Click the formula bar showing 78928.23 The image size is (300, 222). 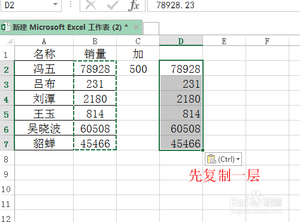[223, 5]
